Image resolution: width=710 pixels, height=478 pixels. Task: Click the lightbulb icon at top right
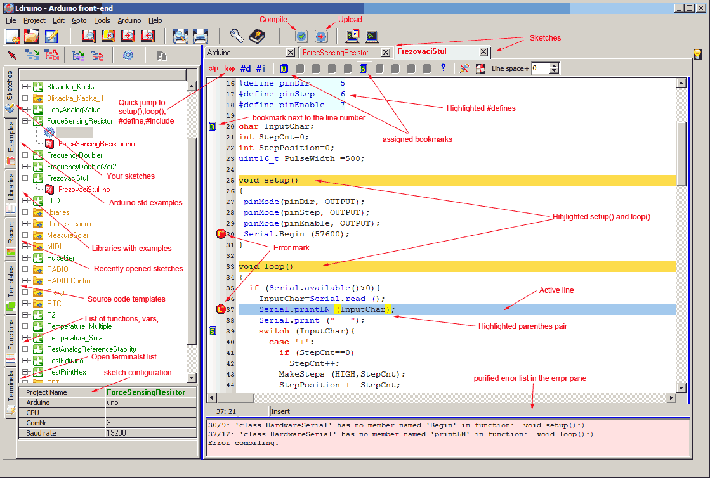[698, 55]
